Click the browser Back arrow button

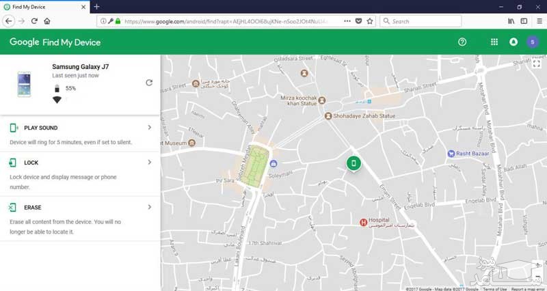[9, 21]
